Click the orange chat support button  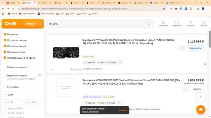click(201, 109)
